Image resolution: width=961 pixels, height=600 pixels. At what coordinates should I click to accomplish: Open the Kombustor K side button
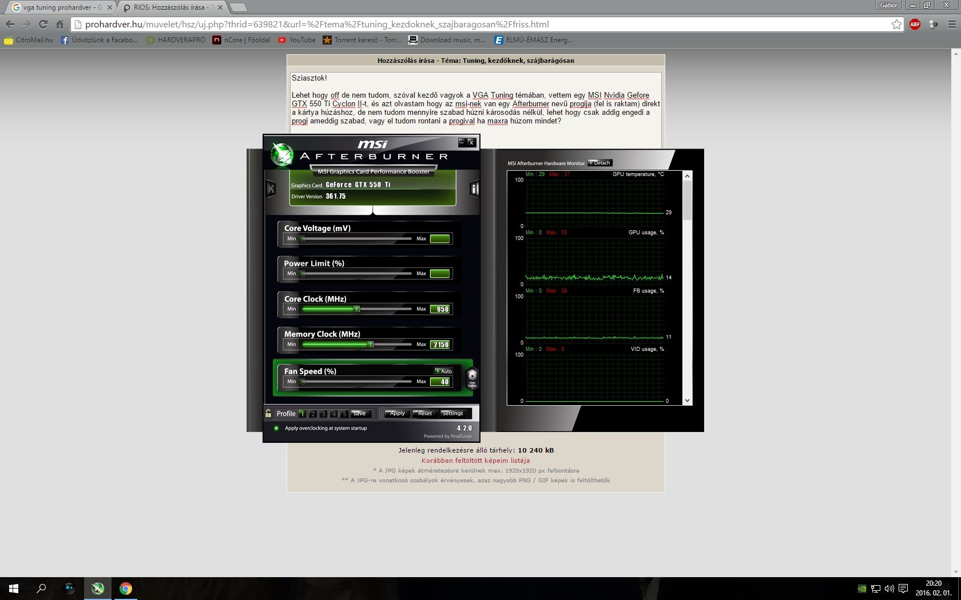coord(271,189)
